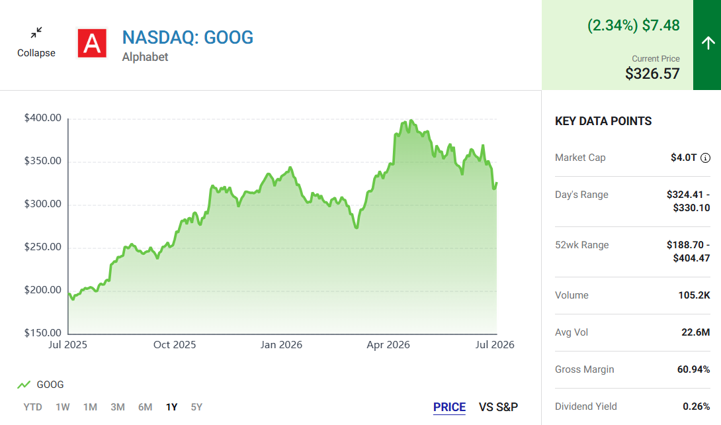721x425 pixels.
Task: Select the 6M time range
Action: pyautogui.click(x=146, y=407)
